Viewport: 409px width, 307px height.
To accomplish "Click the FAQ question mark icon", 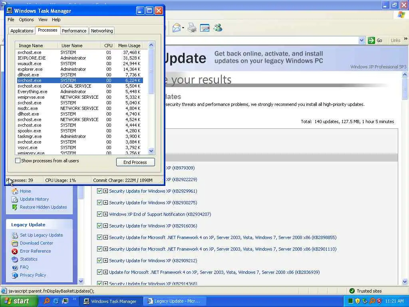I will pyautogui.click(x=15, y=267).
